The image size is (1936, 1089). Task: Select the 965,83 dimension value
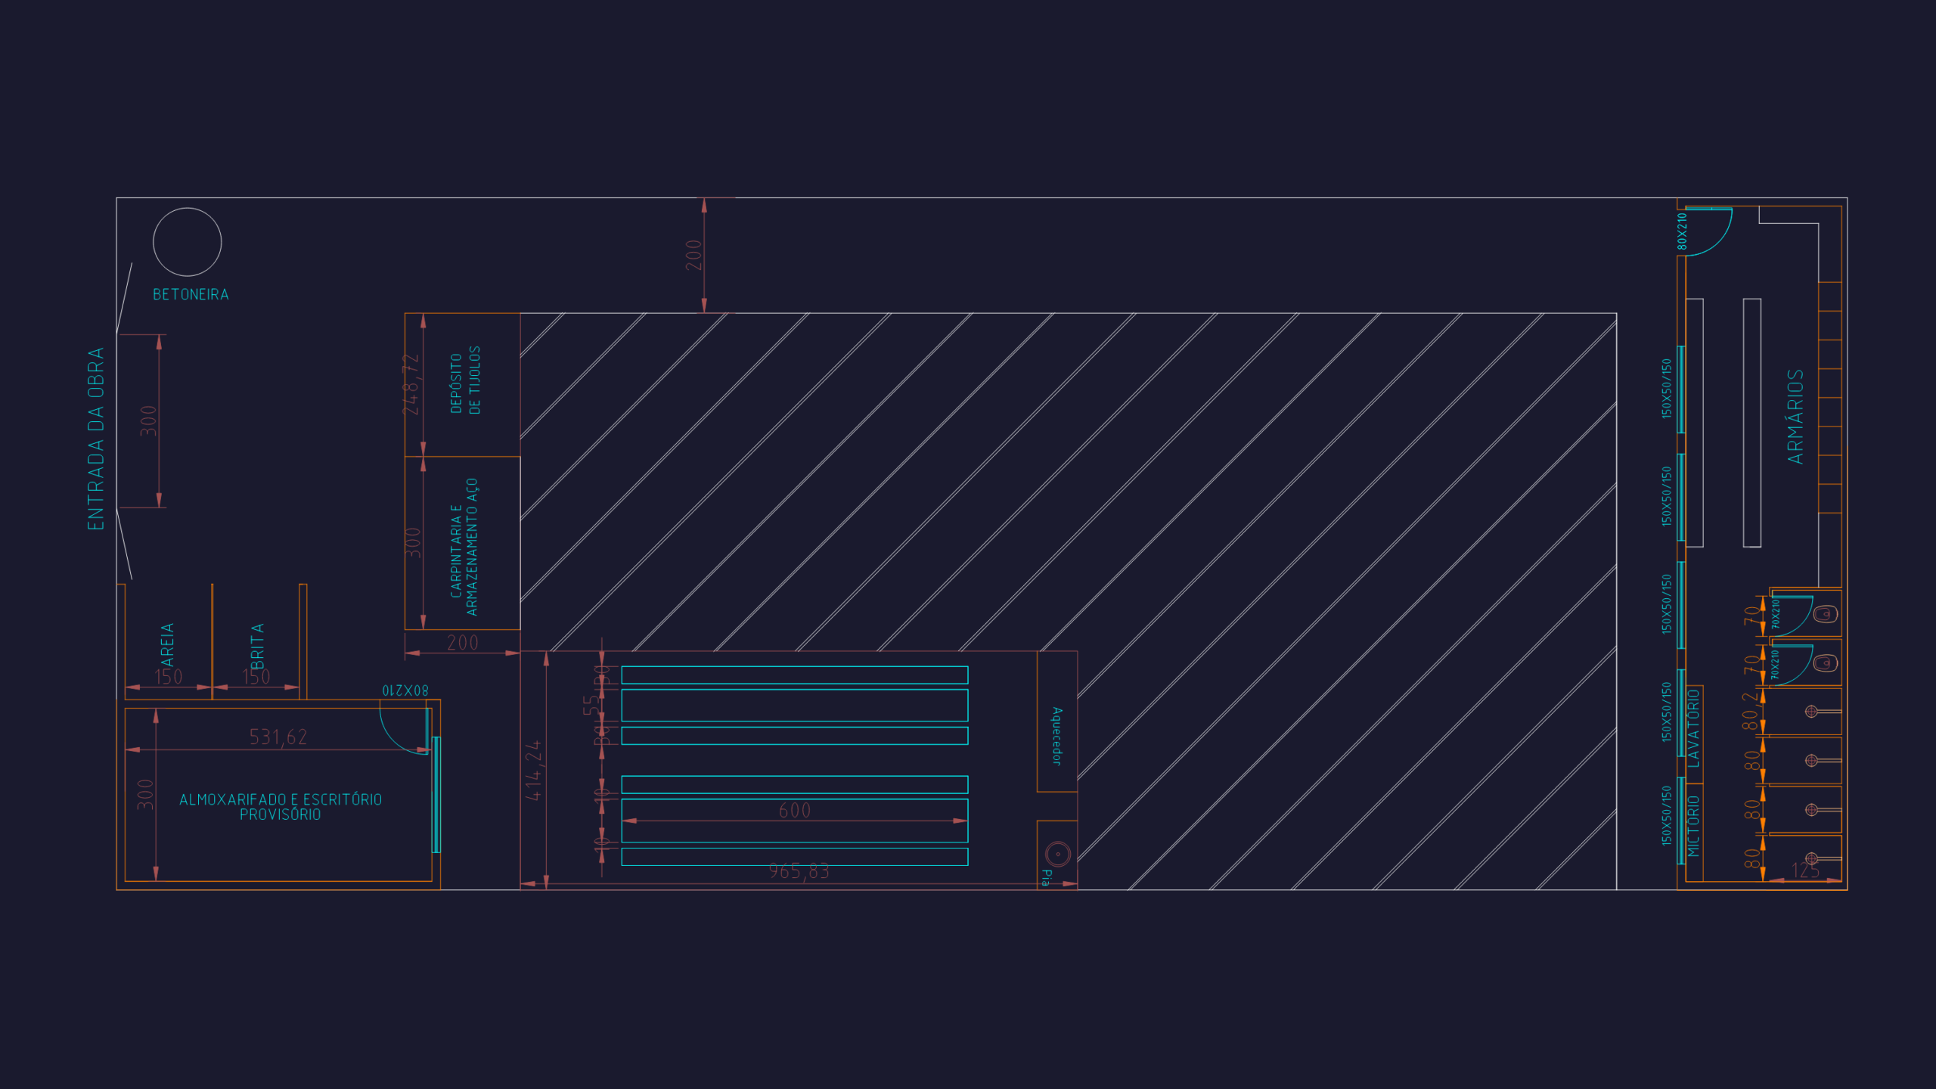click(x=799, y=872)
